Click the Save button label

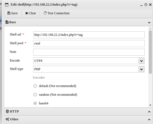coord(14,13)
